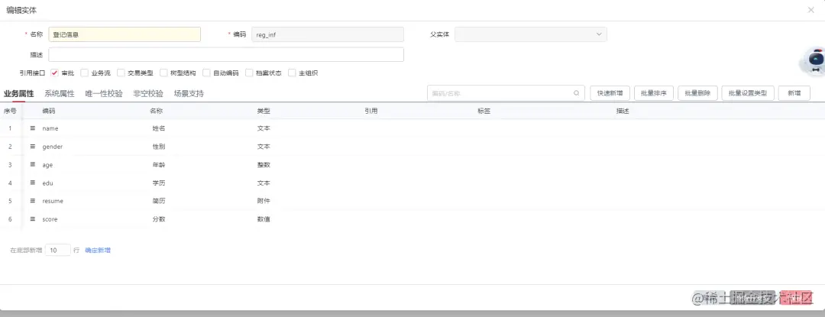Click the 性别 name cell
Viewport: 825px width, 317px height.
point(159,146)
